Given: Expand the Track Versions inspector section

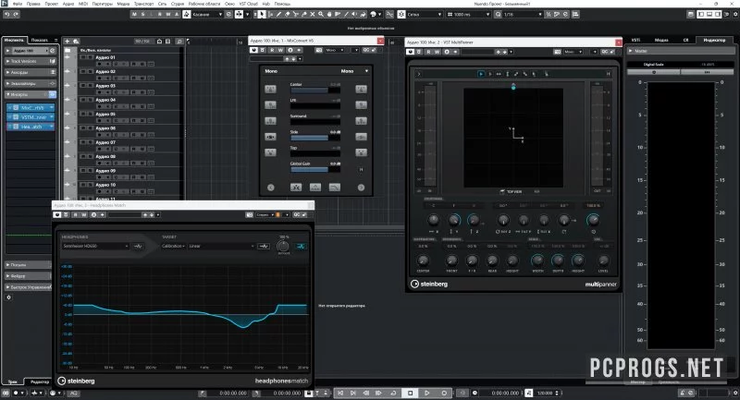Looking at the screenshot, I should 31,61.
